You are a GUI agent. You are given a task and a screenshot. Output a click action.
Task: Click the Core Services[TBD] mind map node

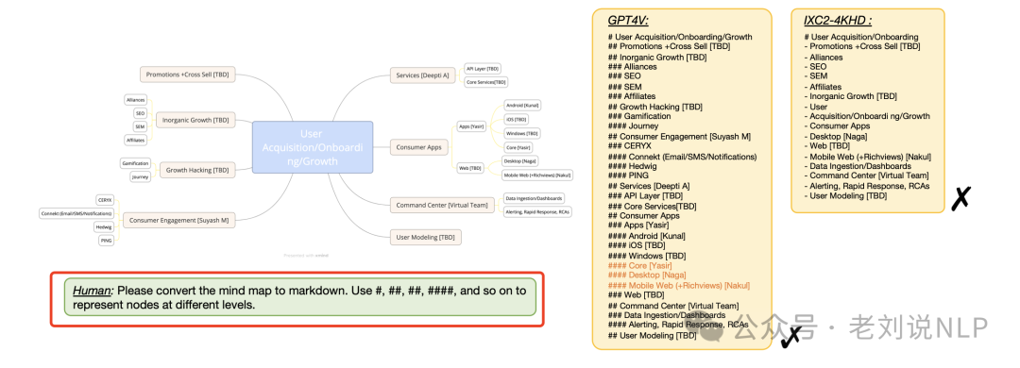tap(485, 82)
